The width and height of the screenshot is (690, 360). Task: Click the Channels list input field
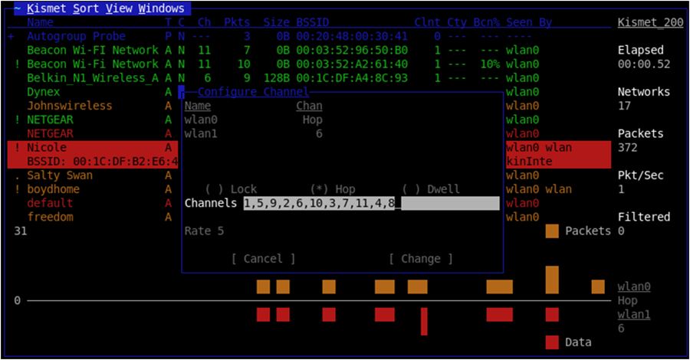371,204
